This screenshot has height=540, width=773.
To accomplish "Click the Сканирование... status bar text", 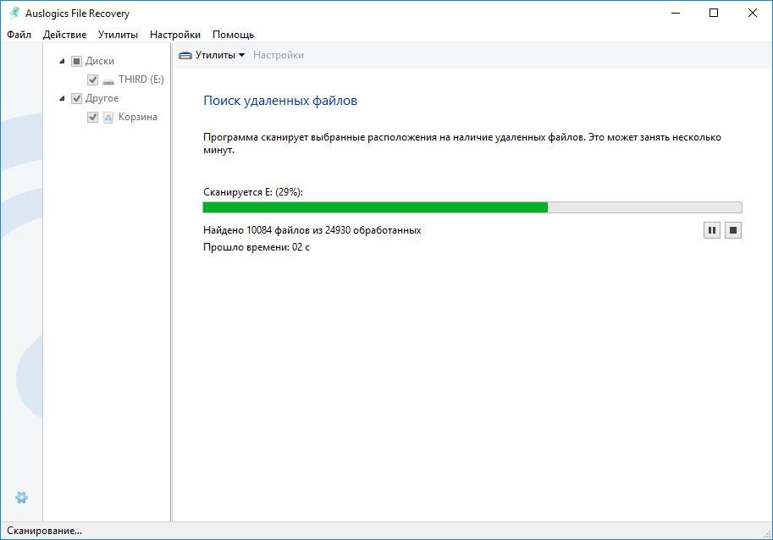I will tap(44, 532).
